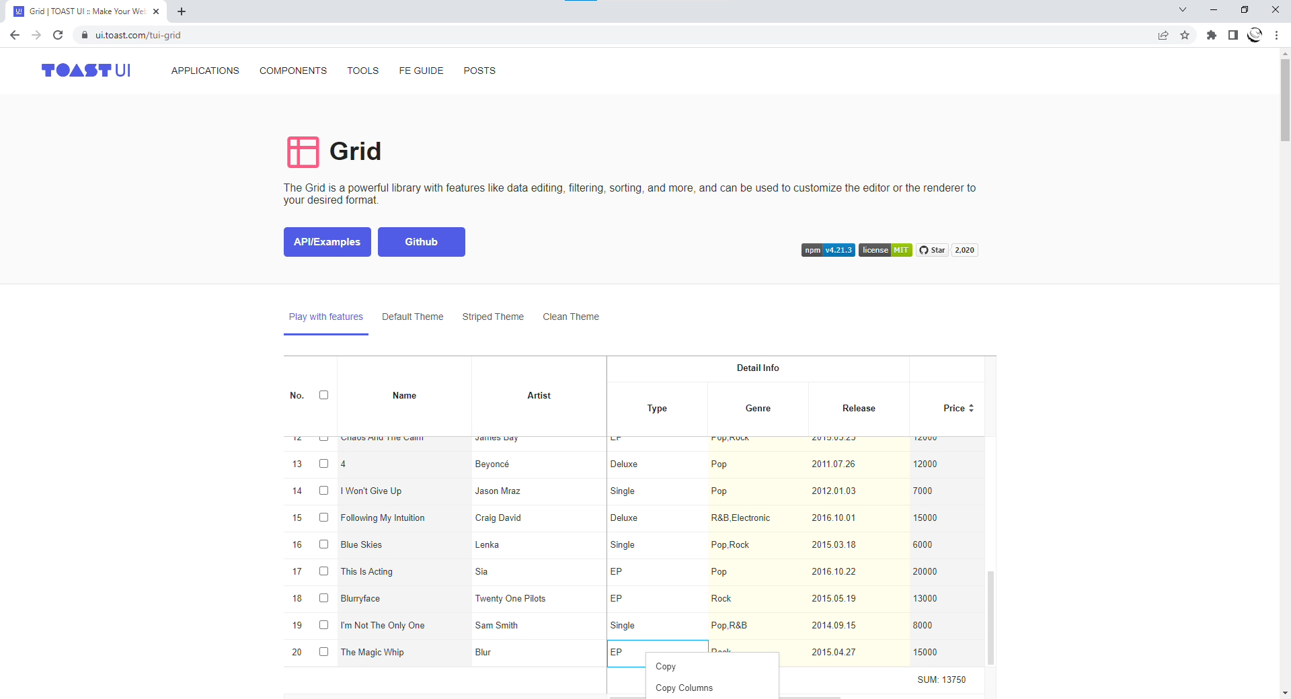Viewport: 1291px width, 699px height.
Task: Open 2,020 stargazers count
Action: click(965, 250)
